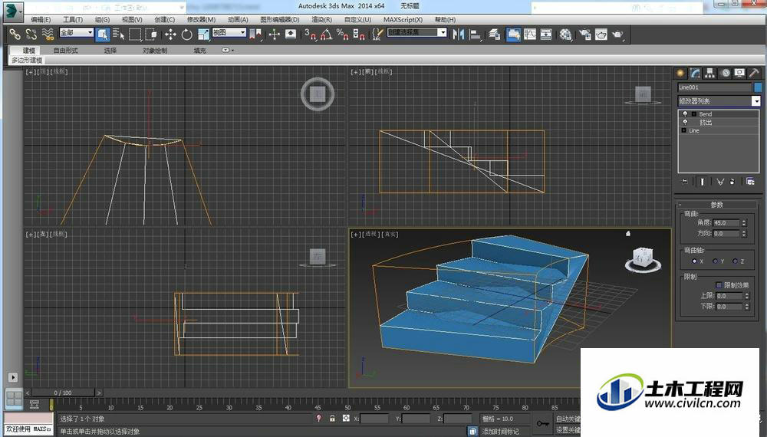Select bend axis Y radio button
The image size is (767, 437).
tap(715, 261)
